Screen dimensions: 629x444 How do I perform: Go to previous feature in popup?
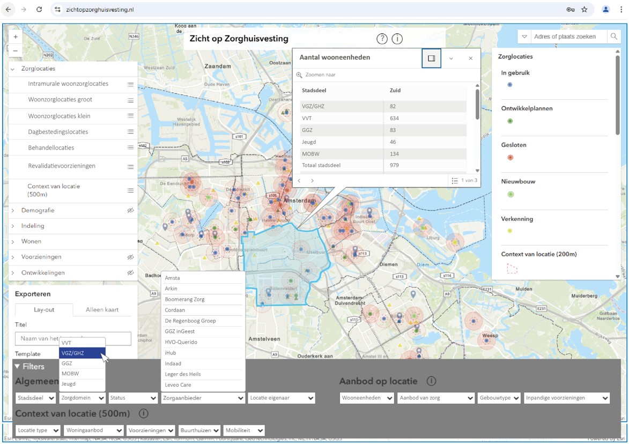(299, 181)
